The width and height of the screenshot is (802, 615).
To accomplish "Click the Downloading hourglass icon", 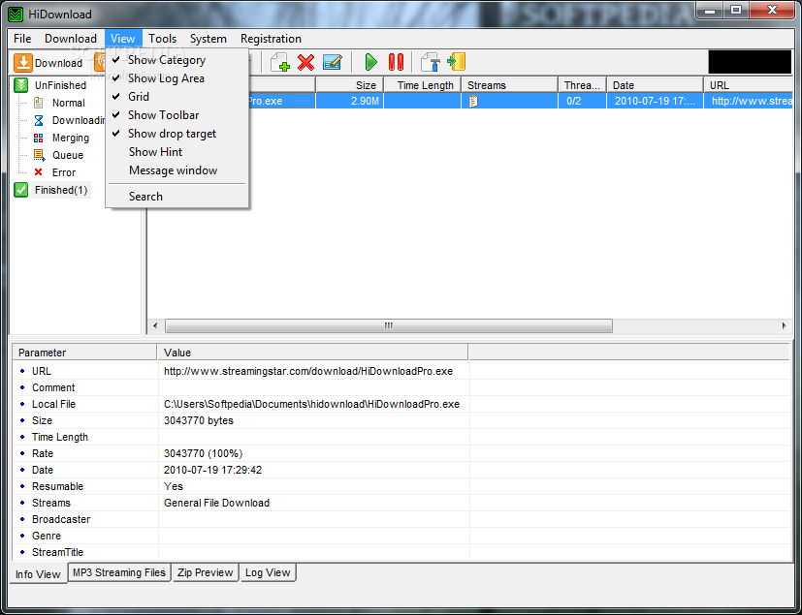I will coord(39,120).
